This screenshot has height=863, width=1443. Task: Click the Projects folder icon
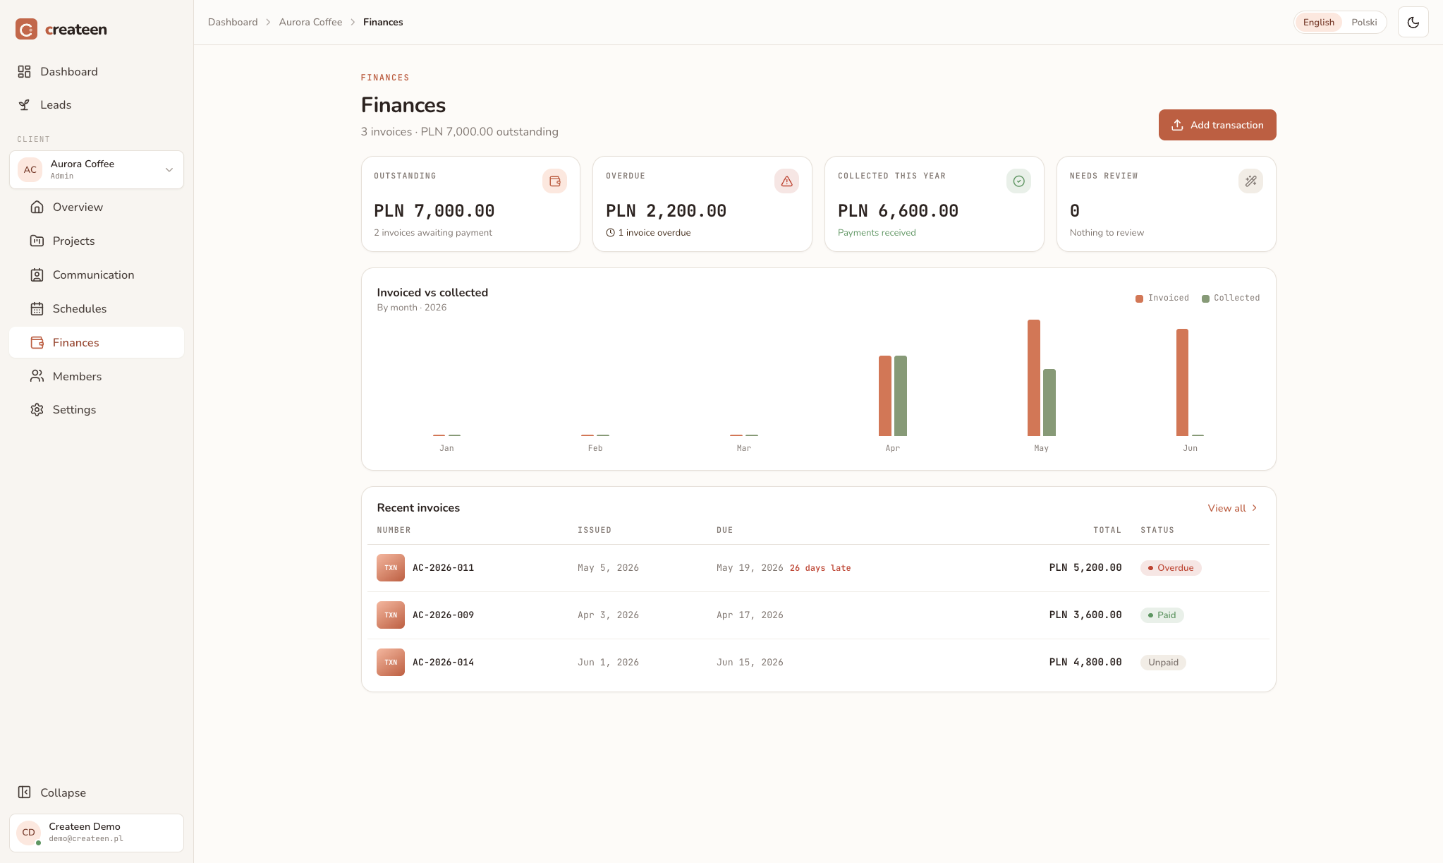click(37, 241)
